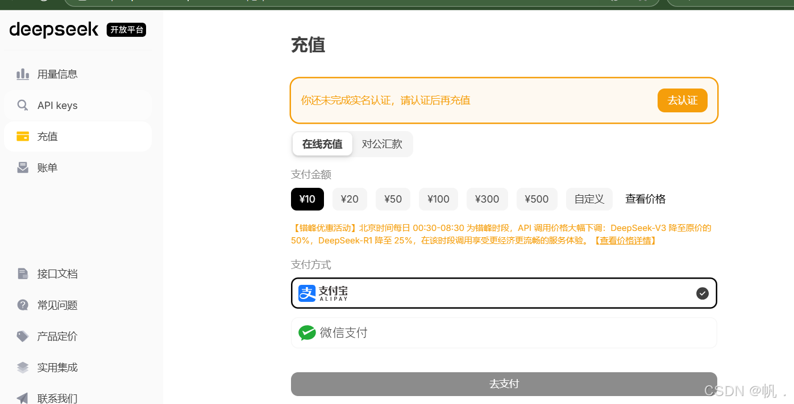The image size is (794, 404).
Task: Click the 产品定价 tag icon
Action: [23, 336]
